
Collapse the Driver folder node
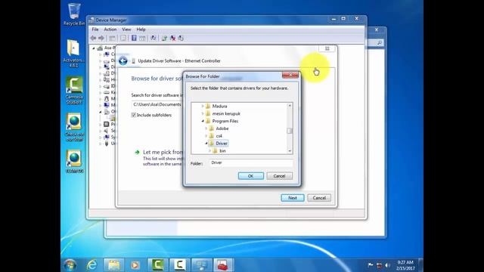click(206, 144)
